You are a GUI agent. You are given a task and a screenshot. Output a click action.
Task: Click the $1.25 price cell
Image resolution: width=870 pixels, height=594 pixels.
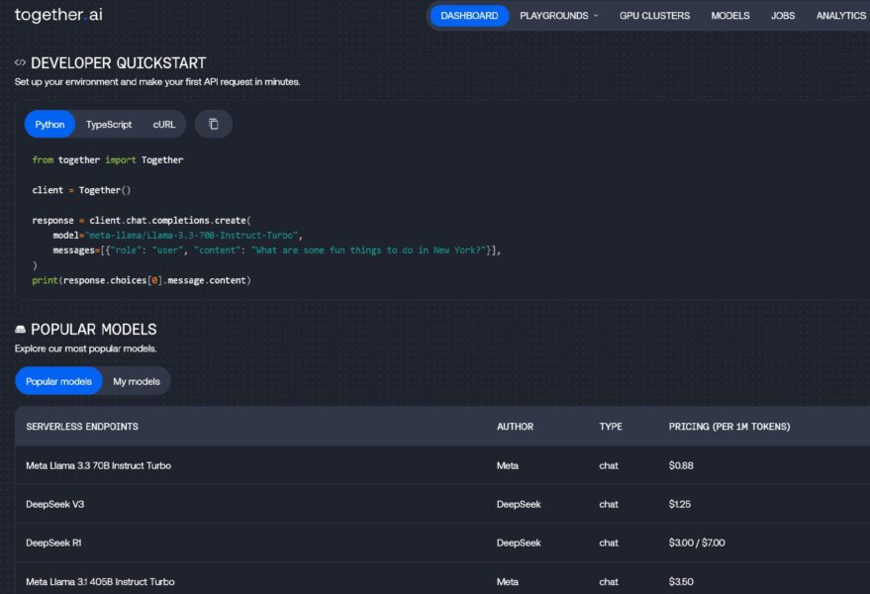[680, 504]
